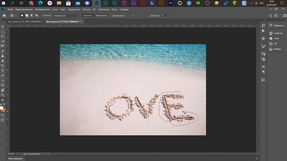The height and width of the screenshot is (161, 287).
Task: Choose Add to Selection mode
Action: 27,16
